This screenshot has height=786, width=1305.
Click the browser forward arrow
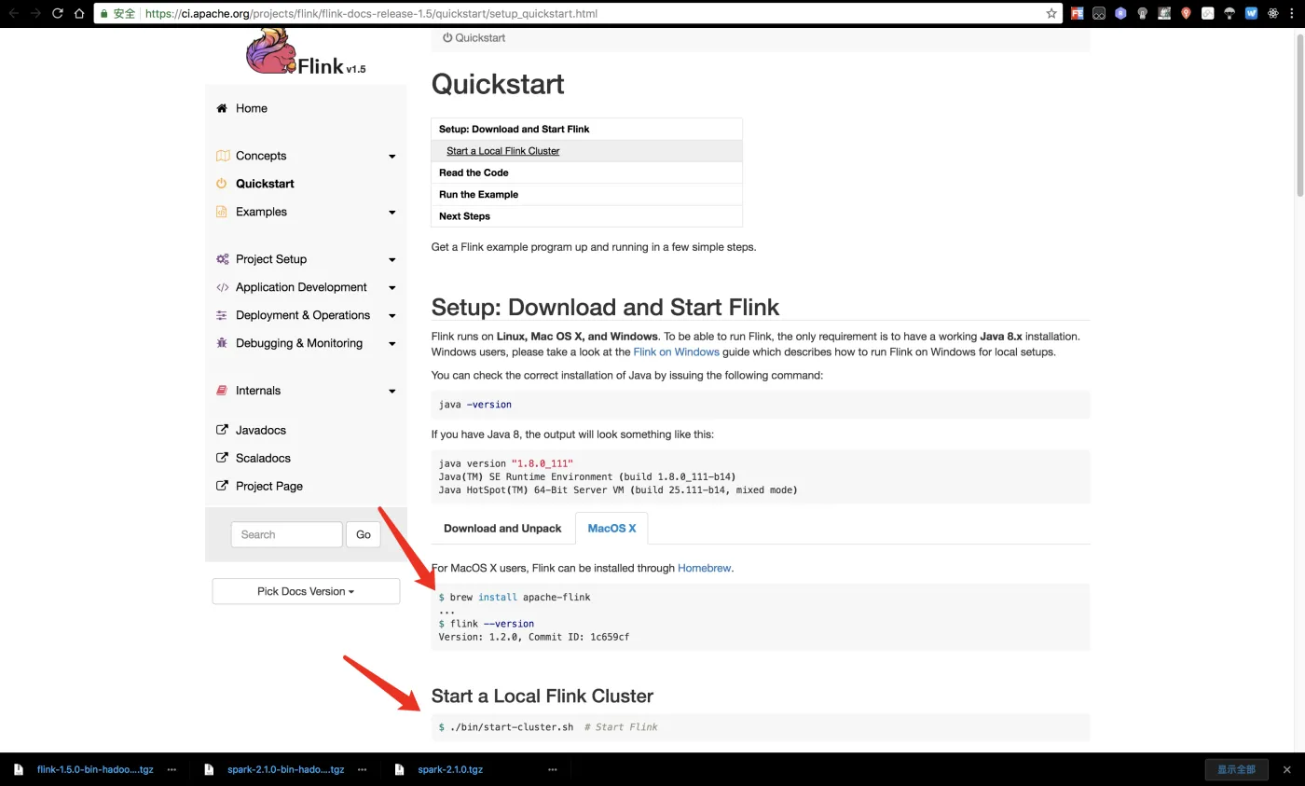click(35, 14)
